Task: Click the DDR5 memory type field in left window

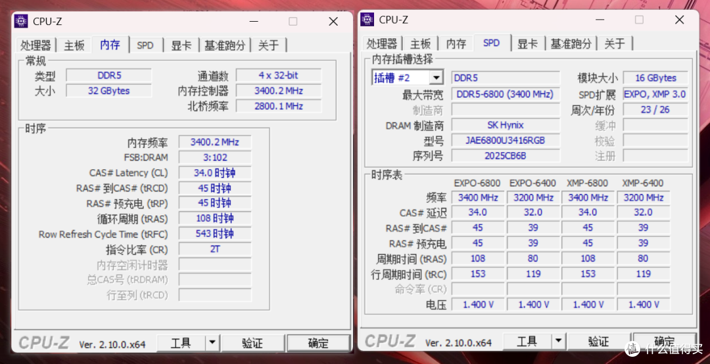Action: click(109, 75)
